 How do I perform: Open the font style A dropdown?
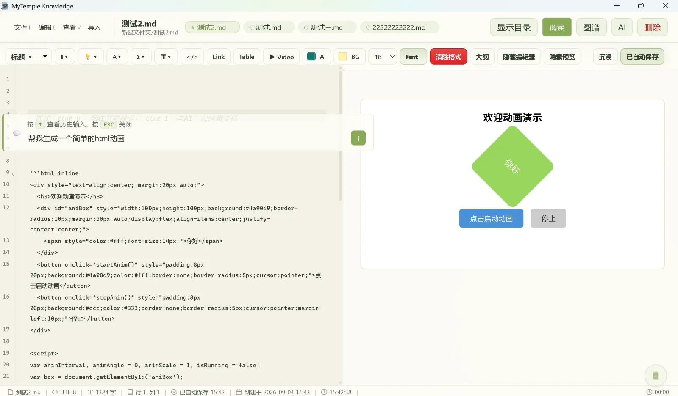(117, 57)
